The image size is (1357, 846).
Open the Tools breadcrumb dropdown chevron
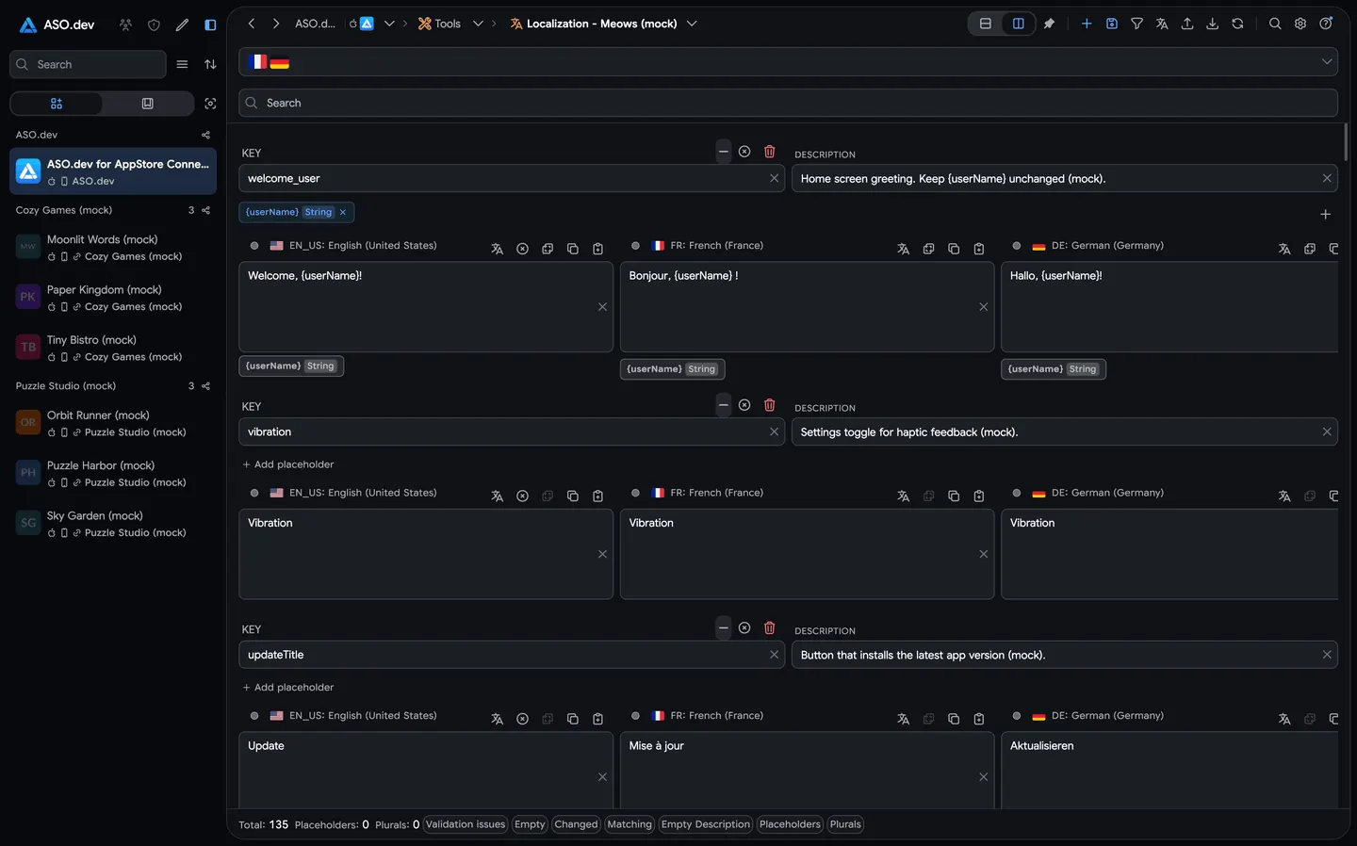[x=478, y=24]
